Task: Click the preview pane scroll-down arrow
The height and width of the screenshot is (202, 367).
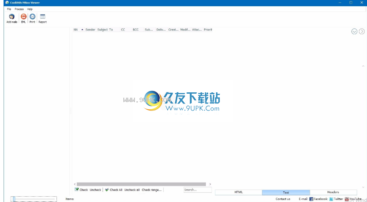Action: 363,187
